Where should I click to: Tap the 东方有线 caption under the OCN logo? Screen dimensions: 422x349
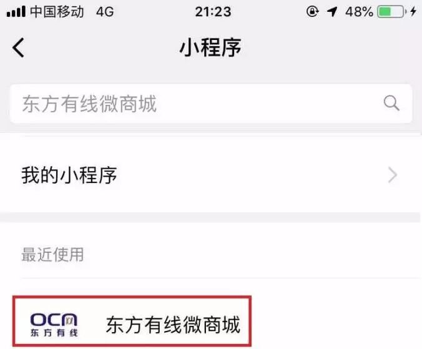54,333
